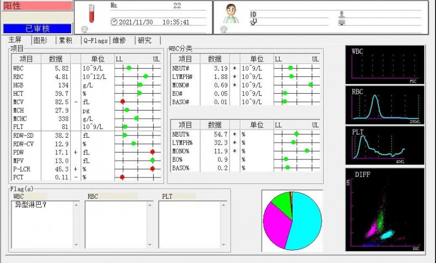Select the MCH row value 27.9
436x263 pixels.
pos(62,110)
